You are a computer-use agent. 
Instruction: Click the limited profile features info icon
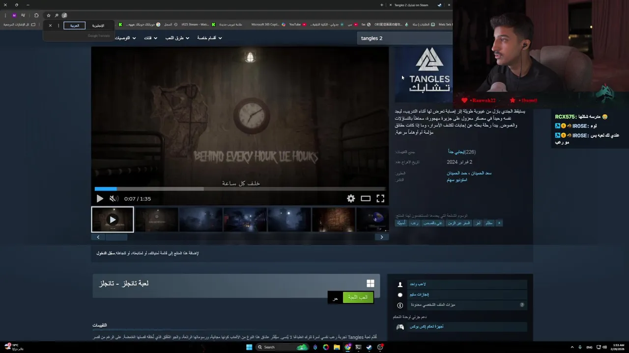tap(400, 305)
